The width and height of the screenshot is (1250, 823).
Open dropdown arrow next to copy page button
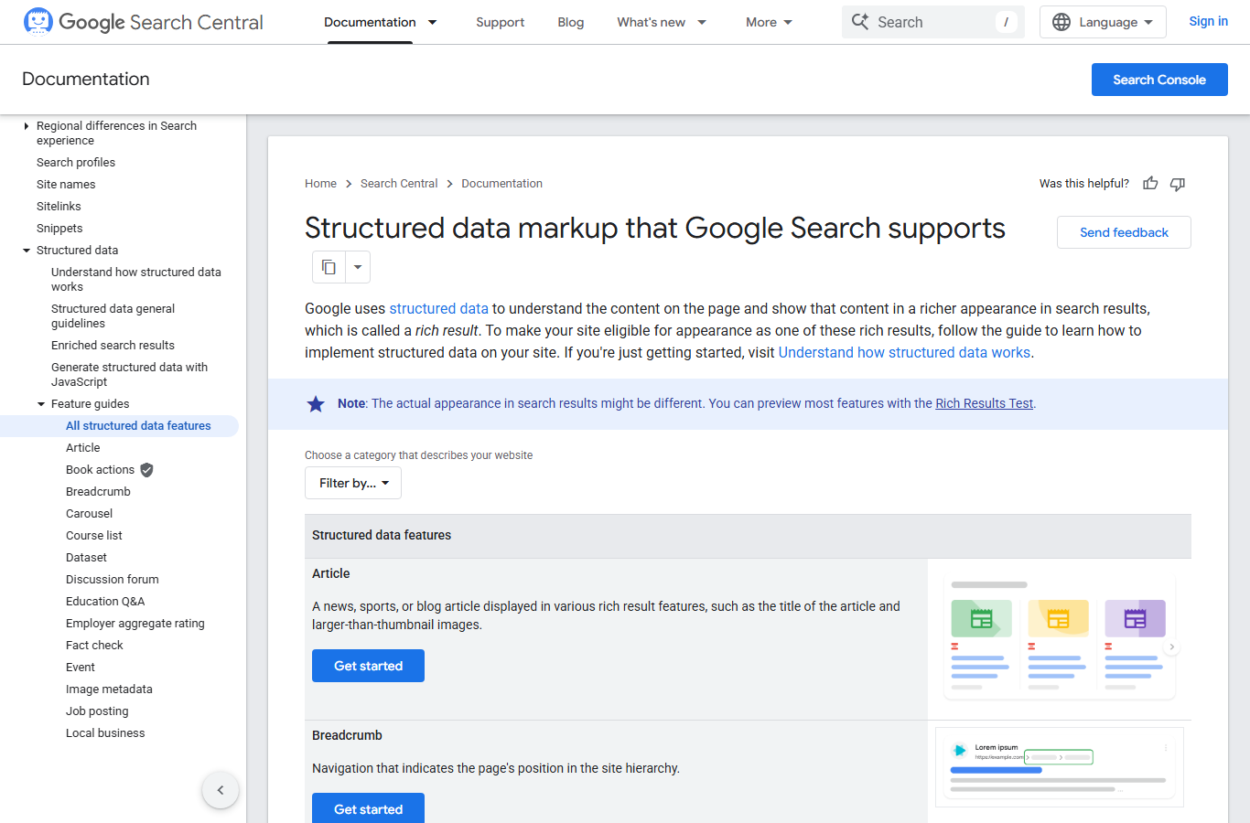point(358,267)
